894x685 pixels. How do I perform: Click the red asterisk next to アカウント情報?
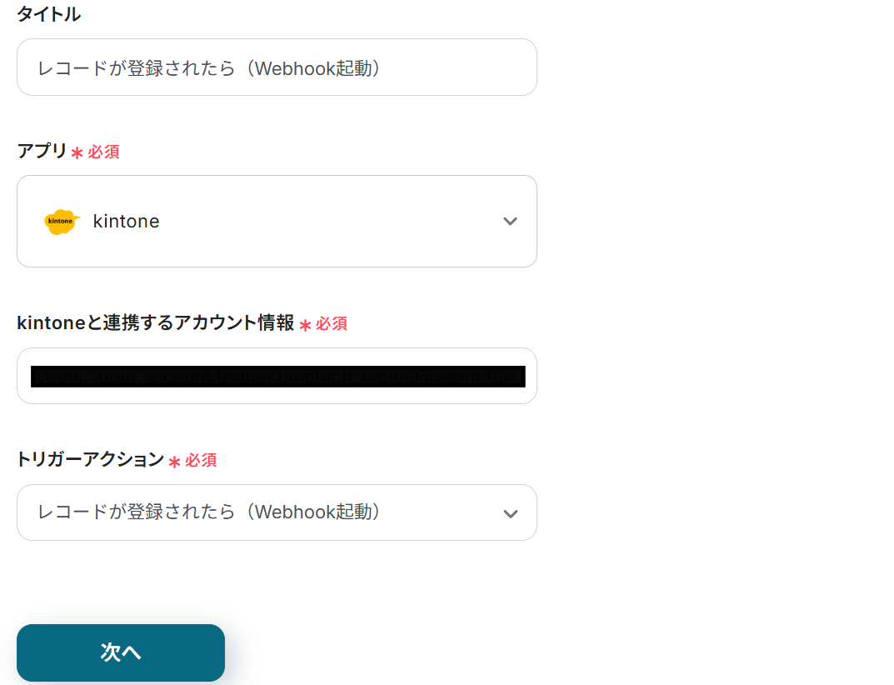(x=305, y=325)
